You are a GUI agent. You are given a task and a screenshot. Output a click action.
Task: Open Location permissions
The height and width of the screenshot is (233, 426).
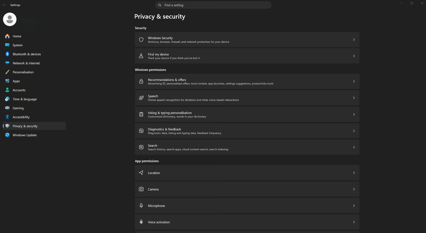pyautogui.click(x=247, y=173)
